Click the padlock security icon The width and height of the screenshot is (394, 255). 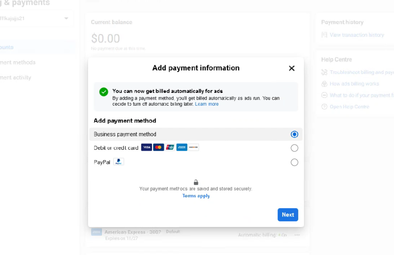[x=196, y=182]
